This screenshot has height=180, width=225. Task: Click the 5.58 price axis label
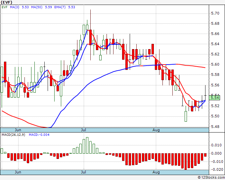(215, 75)
